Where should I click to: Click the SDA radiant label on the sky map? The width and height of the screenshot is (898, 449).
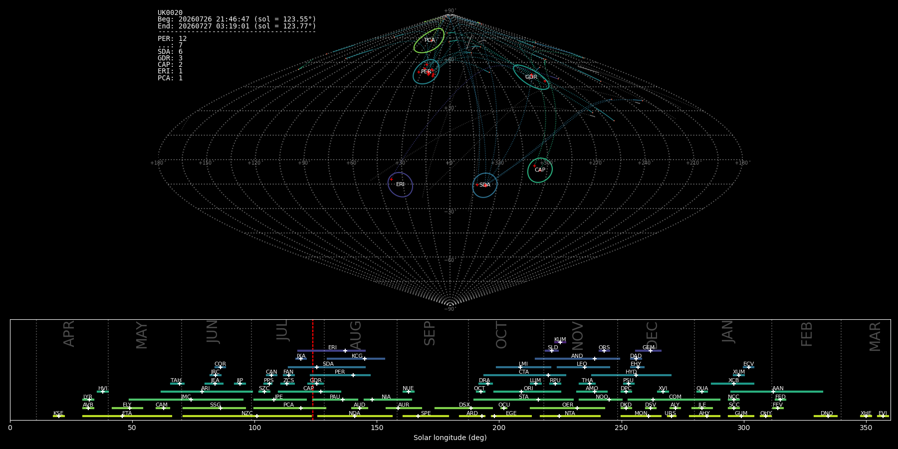point(484,185)
